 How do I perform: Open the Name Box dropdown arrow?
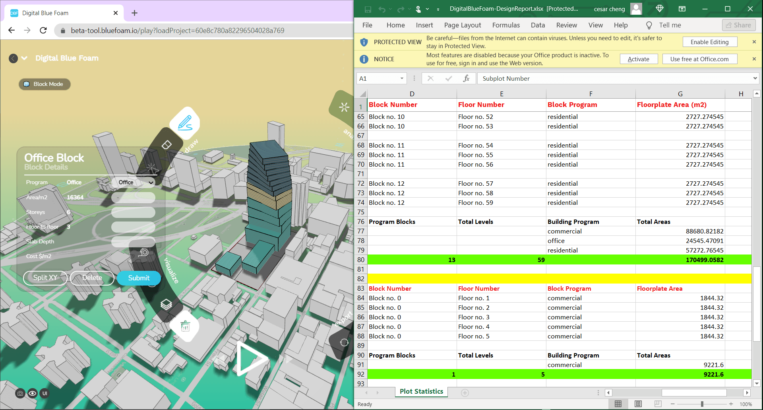[x=402, y=78]
